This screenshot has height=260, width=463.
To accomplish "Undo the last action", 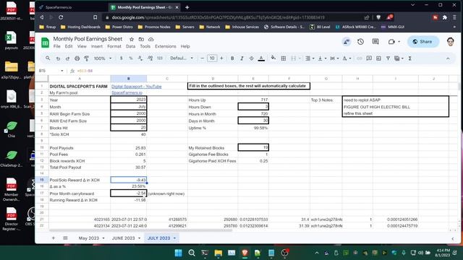I will click(x=58, y=58).
